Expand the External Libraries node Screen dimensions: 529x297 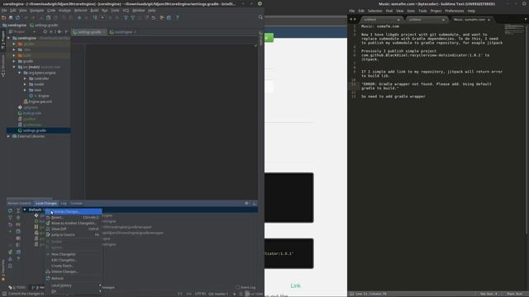8,136
